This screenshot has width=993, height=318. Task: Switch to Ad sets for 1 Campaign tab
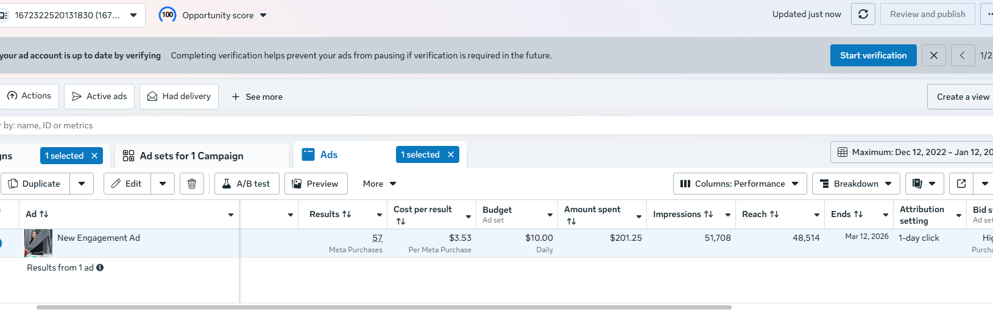(191, 156)
